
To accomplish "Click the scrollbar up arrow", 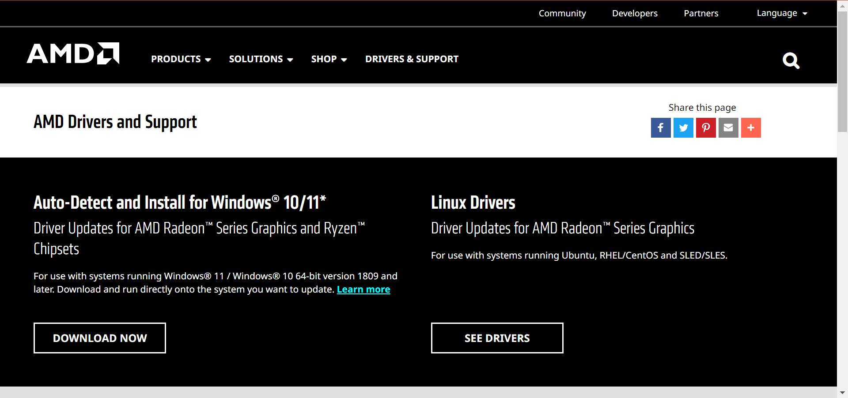I will pyautogui.click(x=842, y=5).
